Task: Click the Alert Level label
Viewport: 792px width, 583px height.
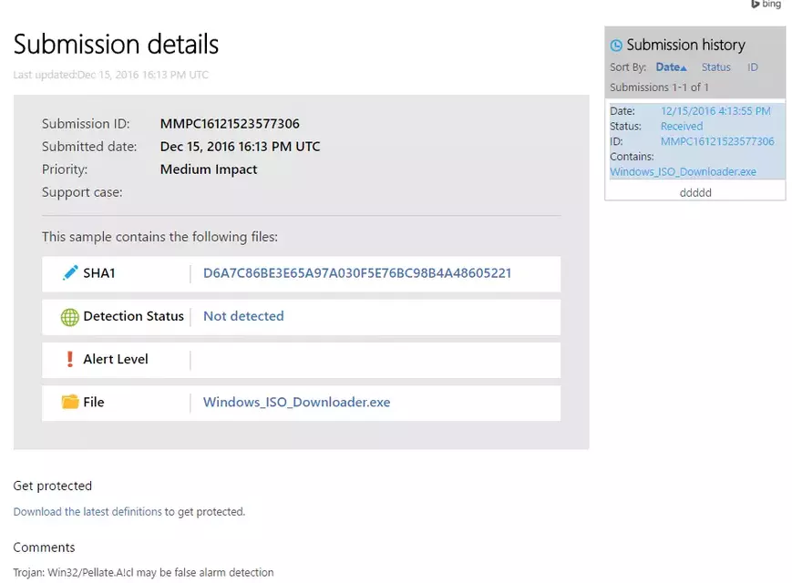Action: tap(116, 359)
